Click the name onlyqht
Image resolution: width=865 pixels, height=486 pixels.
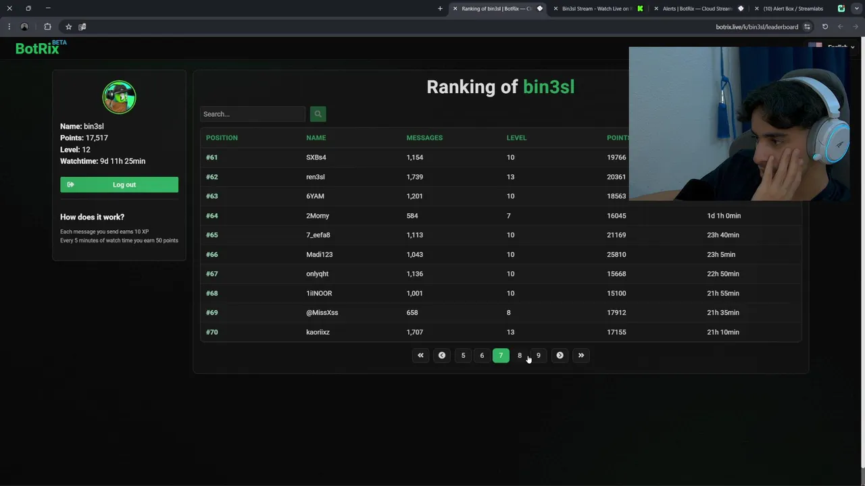317,274
